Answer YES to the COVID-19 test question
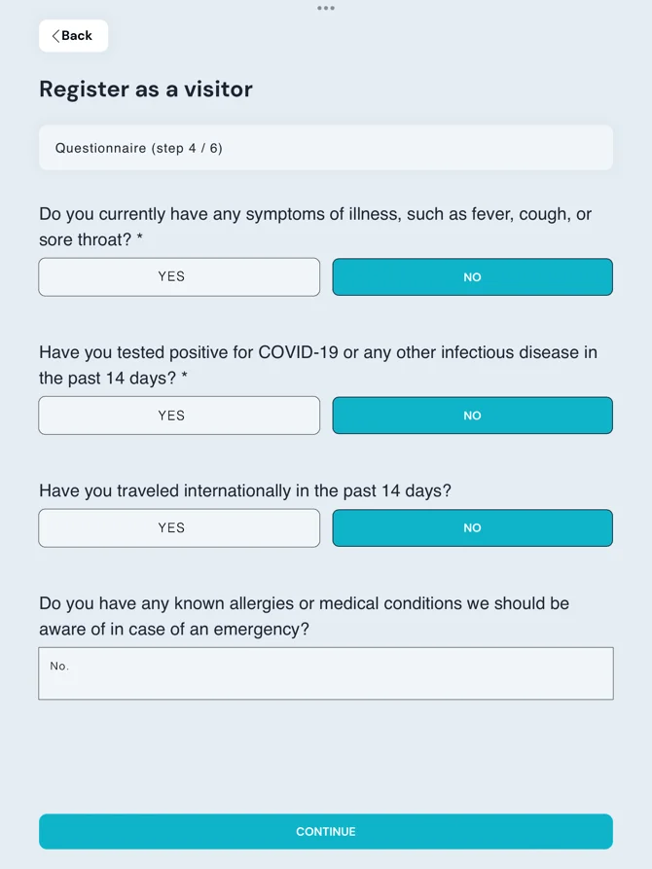 179,416
